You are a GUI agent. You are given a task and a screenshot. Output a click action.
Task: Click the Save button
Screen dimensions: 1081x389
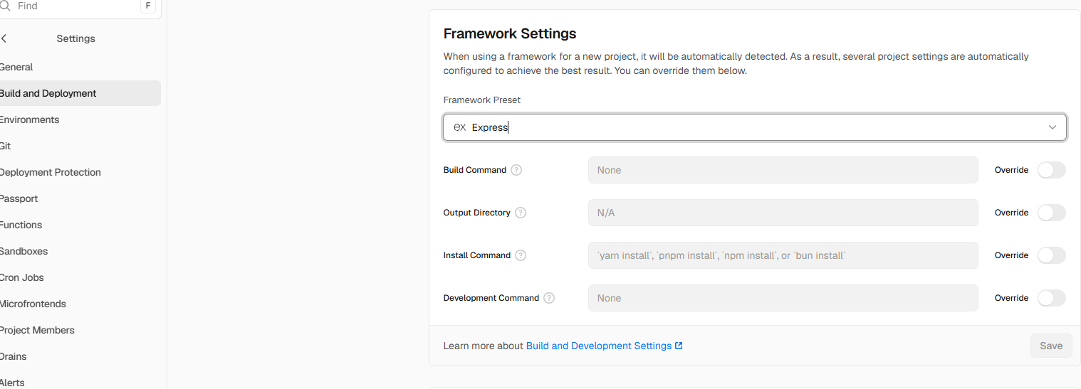pyautogui.click(x=1051, y=346)
